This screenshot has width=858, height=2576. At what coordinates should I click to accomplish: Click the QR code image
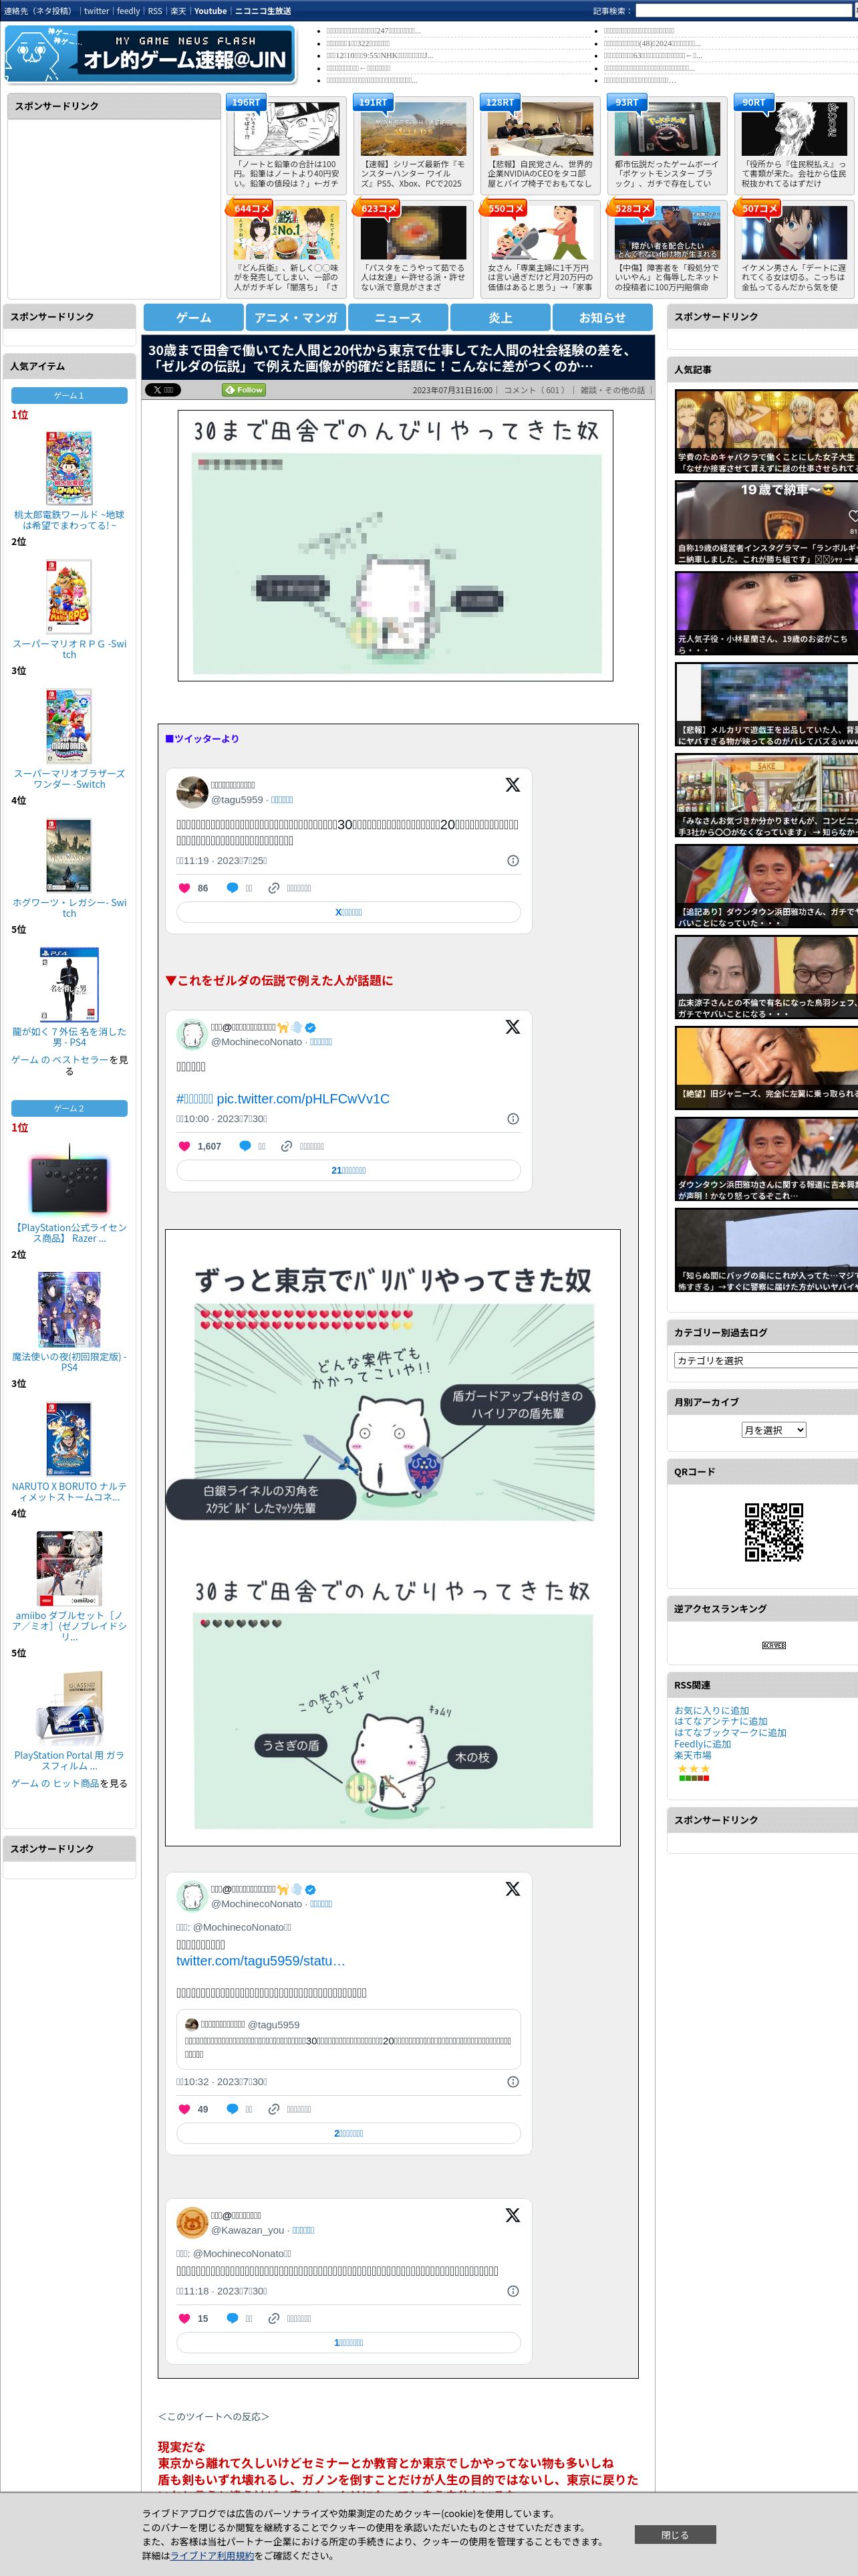(774, 1532)
